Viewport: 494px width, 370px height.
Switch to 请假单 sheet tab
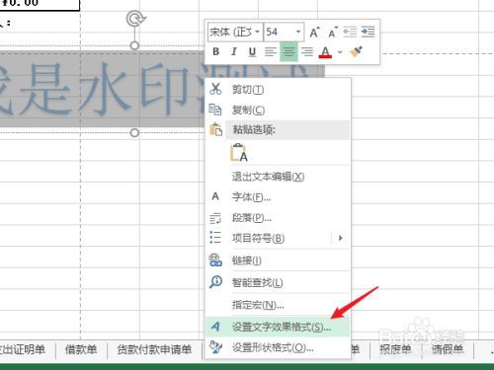point(447,349)
